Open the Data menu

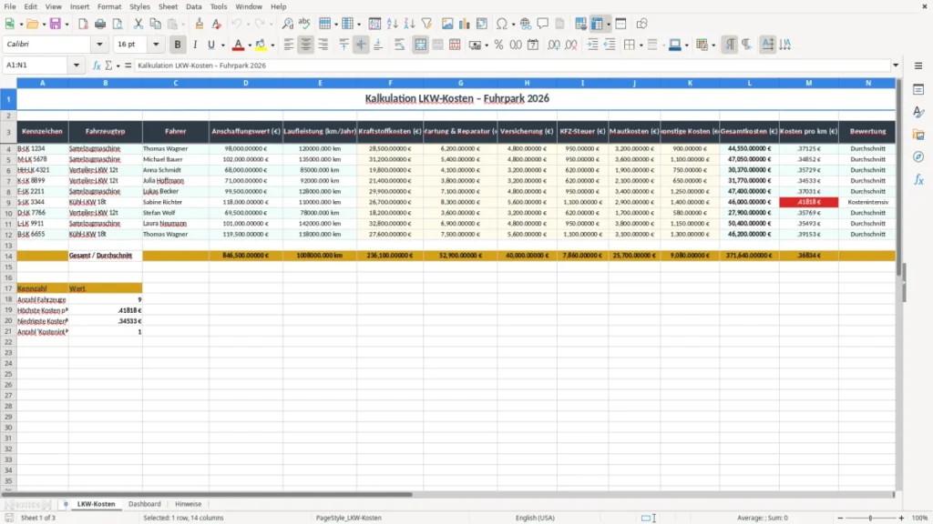(x=193, y=6)
